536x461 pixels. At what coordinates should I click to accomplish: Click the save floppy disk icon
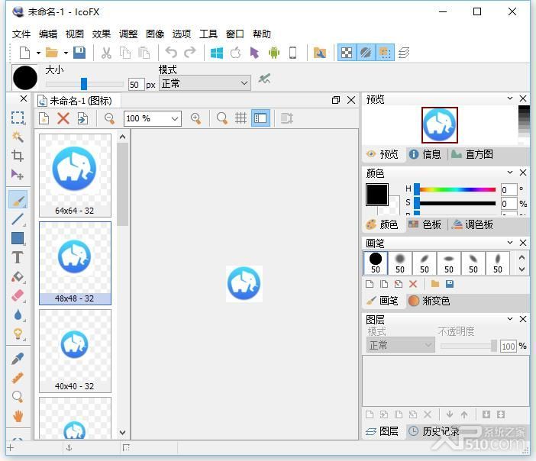tap(79, 53)
